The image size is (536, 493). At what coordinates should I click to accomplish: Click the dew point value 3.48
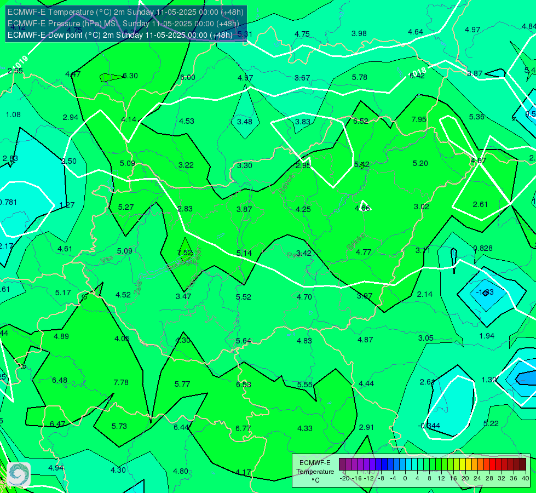point(245,122)
